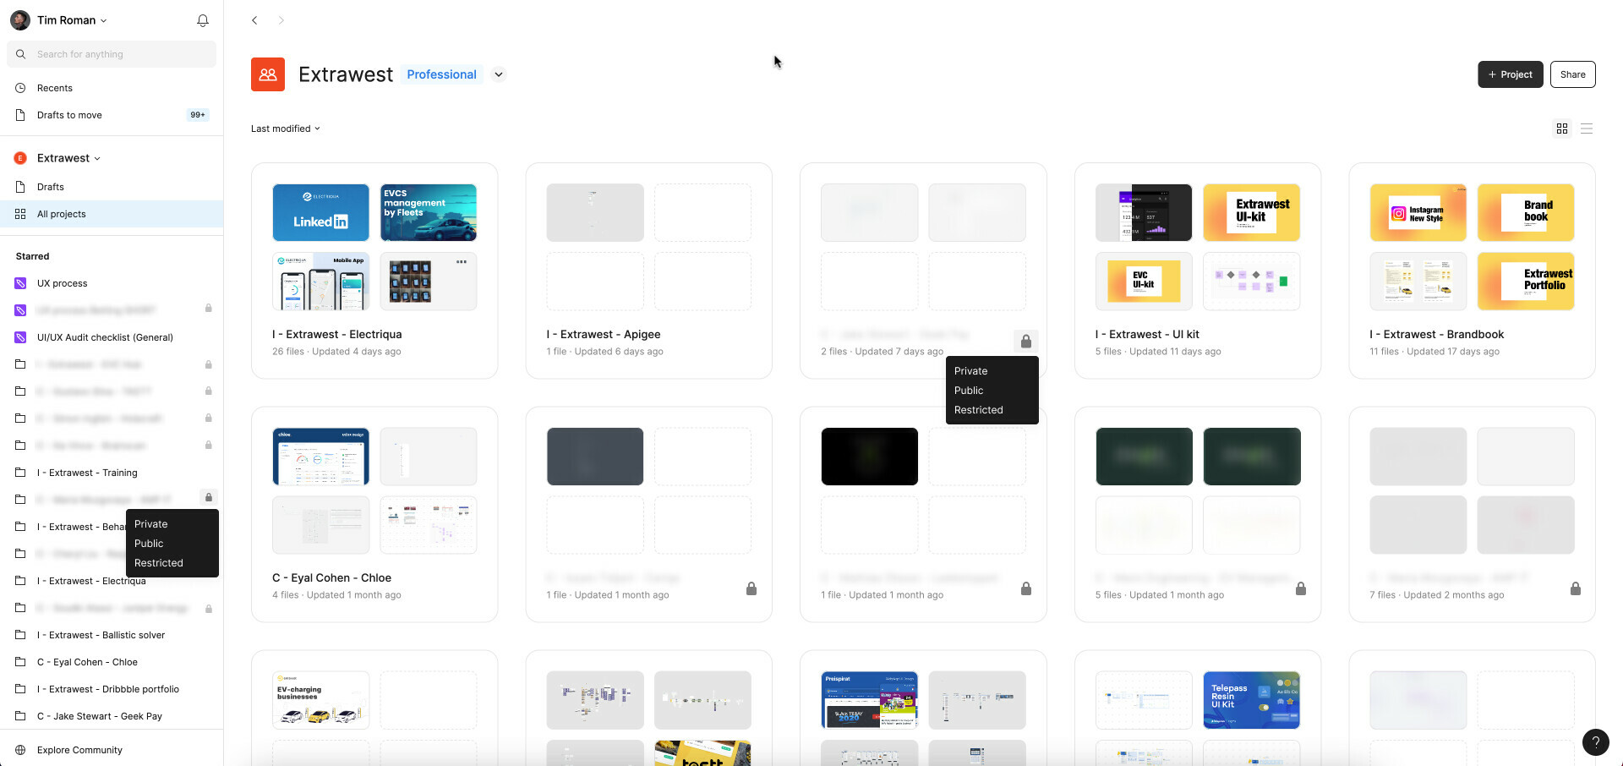
Task: Open the Telepass Resin UI Kit thumbnail
Action: 1251,700
